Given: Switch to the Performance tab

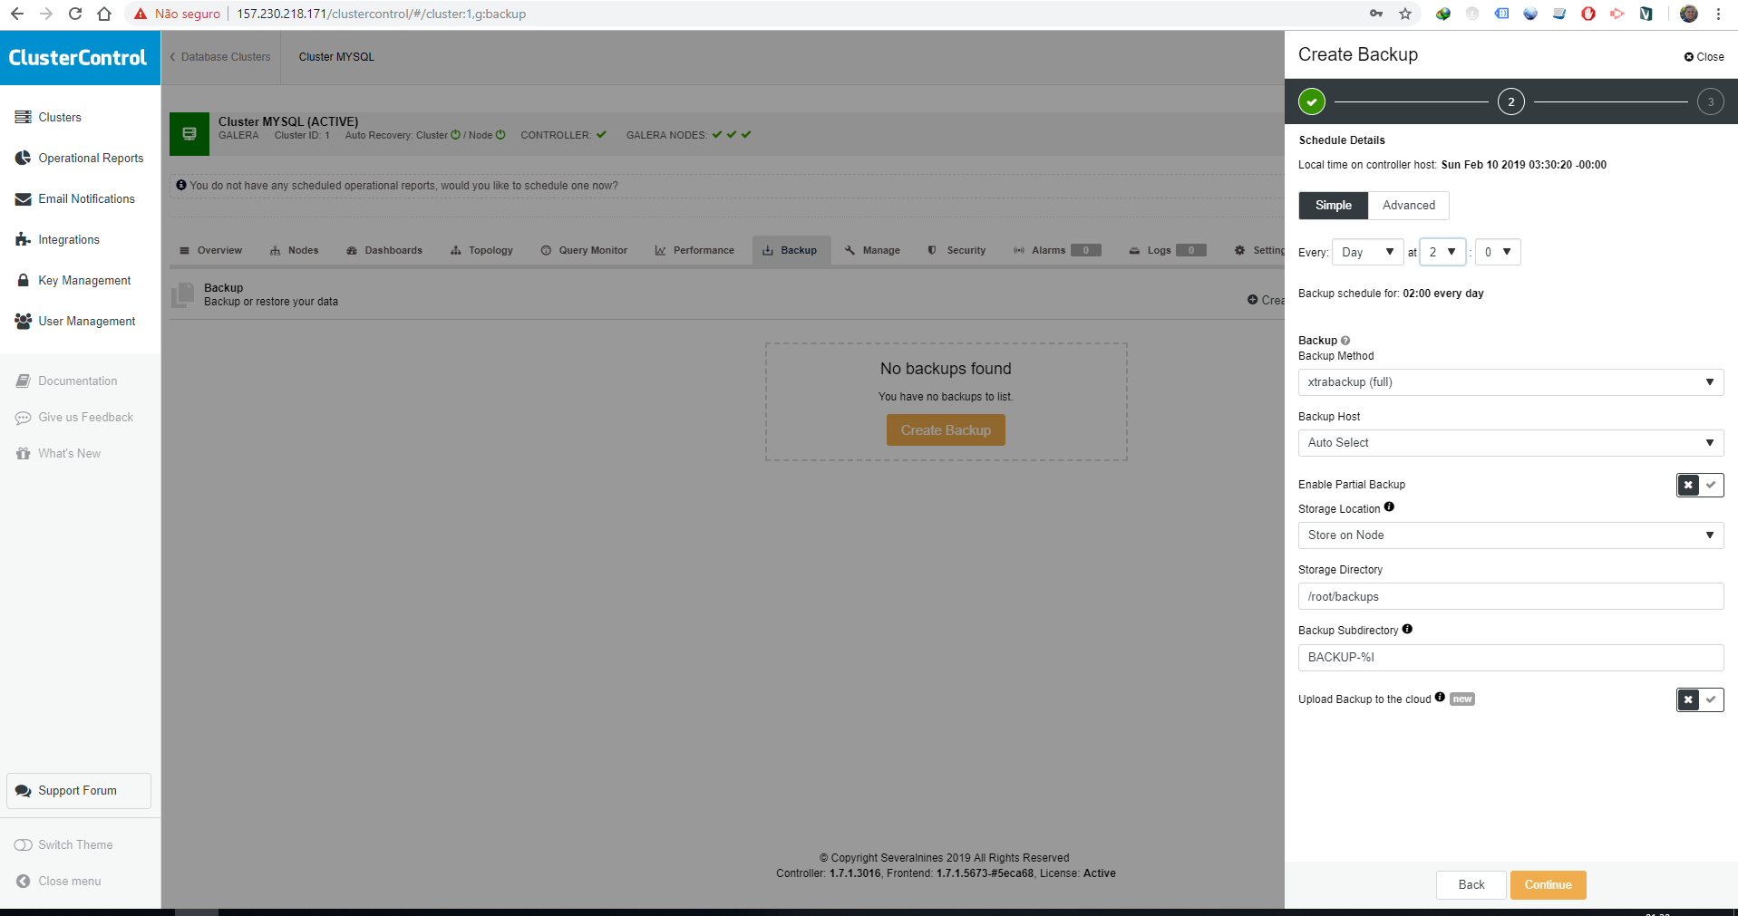Looking at the screenshot, I should click(694, 250).
